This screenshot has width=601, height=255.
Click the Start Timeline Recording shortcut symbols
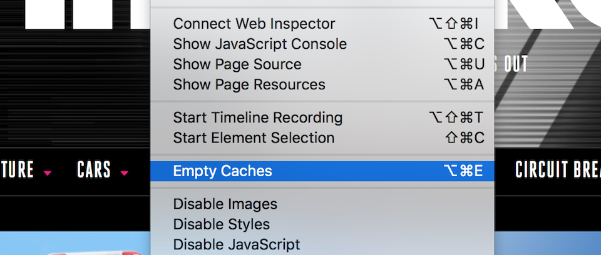456,117
